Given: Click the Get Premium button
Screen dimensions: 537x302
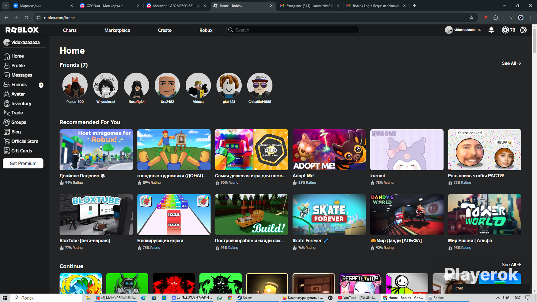Looking at the screenshot, I should [23, 163].
